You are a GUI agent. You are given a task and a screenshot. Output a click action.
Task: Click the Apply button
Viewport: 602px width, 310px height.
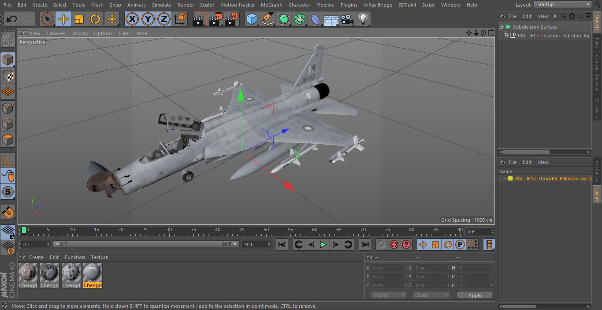pos(475,295)
